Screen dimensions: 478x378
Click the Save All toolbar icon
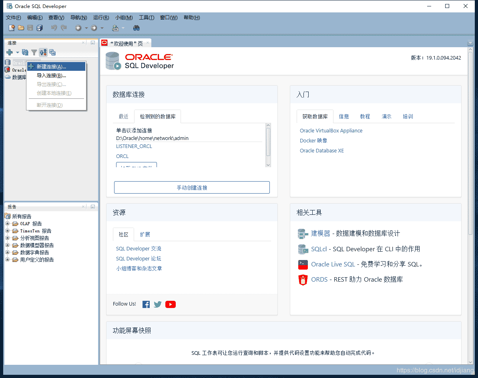click(x=40, y=28)
